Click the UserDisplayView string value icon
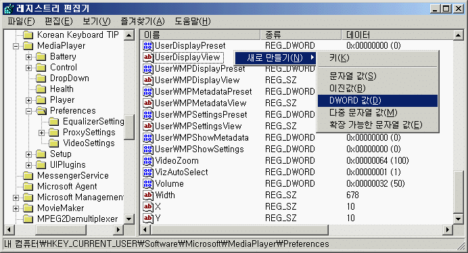 (x=148, y=57)
